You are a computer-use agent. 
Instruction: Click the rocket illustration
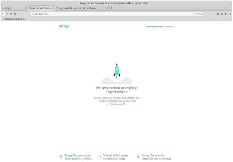click(116, 74)
